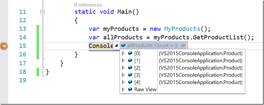Click line number 13 in the gutter
This screenshot has height=105, width=264.
(x=23, y=29)
